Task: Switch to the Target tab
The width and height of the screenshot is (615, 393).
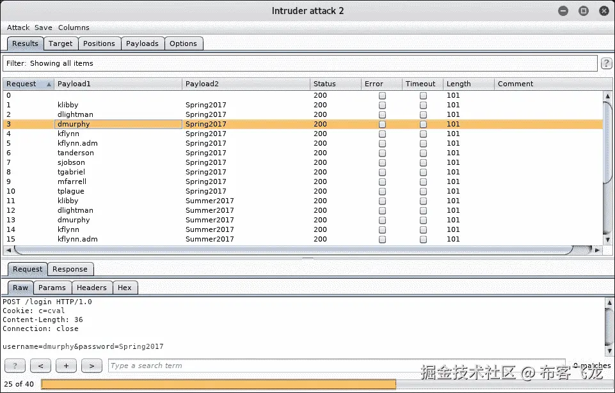Action: 60,43
